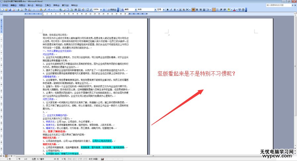The image size is (297, 161).
Task: Toggle distributed alignment
Action: 204,10
